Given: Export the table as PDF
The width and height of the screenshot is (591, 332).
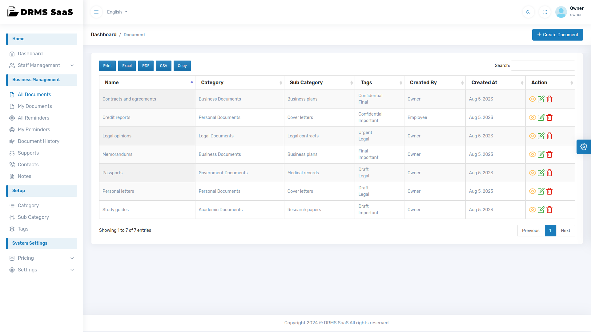Looking at the screenshot, I should pyautogui.click(x=146, y=65).
